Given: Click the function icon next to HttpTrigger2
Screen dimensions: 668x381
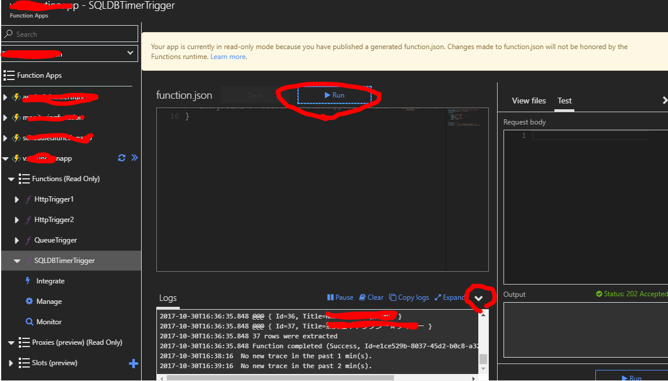Looking at the screenshot, I should point(28,219).
